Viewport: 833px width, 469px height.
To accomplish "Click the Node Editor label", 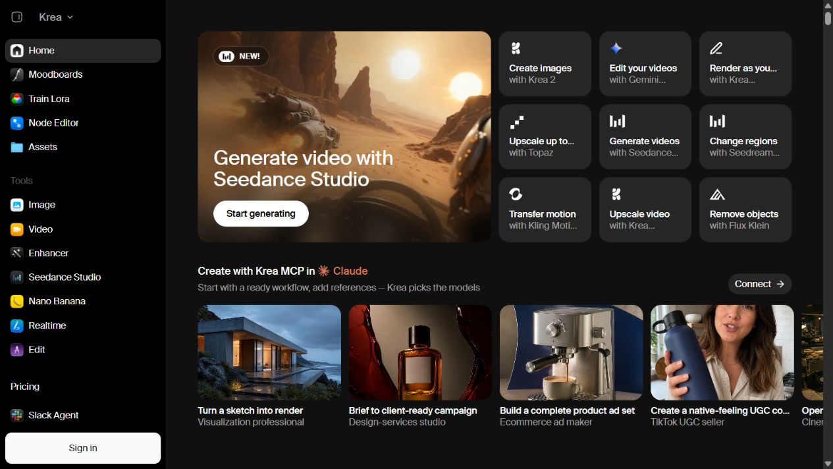I will pos(53,123).
